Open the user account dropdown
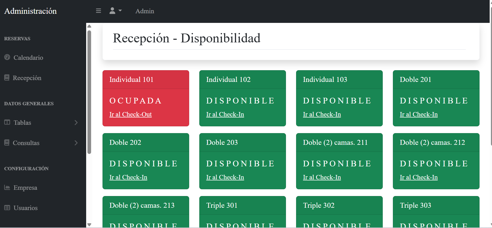Screen dimensions: 492x228 click(115, 11)
